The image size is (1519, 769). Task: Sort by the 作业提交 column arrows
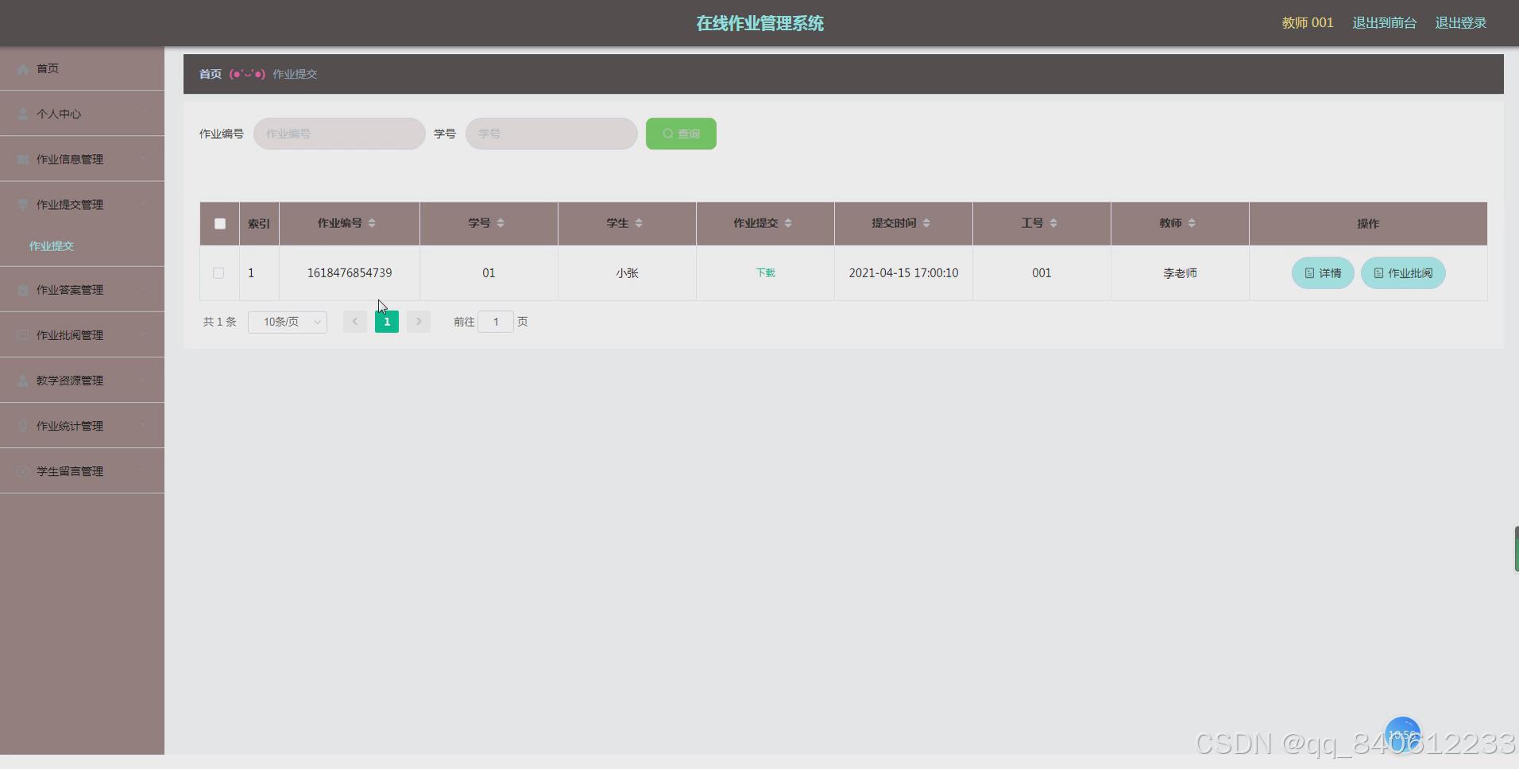point(788,223)
